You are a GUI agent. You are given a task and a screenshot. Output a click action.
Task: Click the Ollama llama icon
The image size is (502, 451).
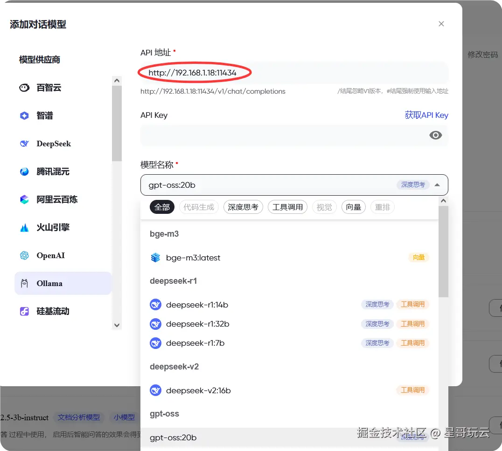coord(24,283)
